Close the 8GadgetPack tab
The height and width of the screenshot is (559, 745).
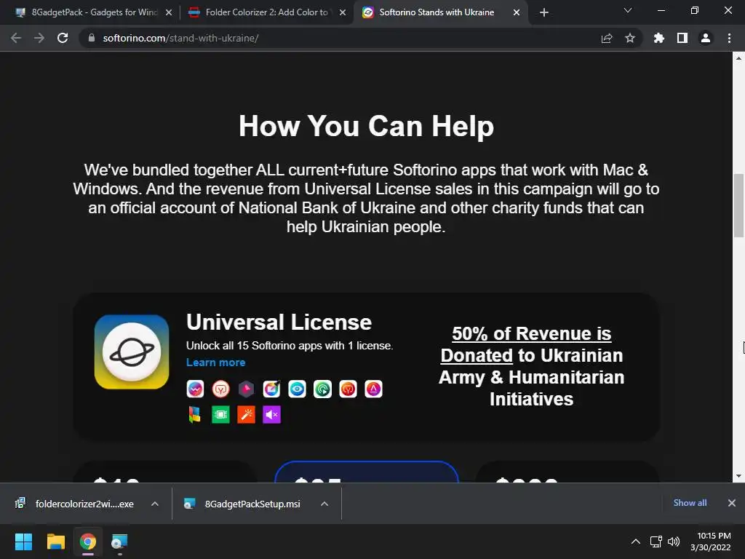click(169, 12)
